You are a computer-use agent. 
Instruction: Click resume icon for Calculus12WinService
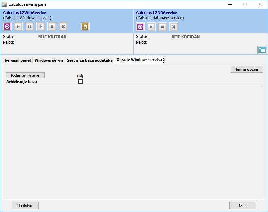(x=41, y=27)
